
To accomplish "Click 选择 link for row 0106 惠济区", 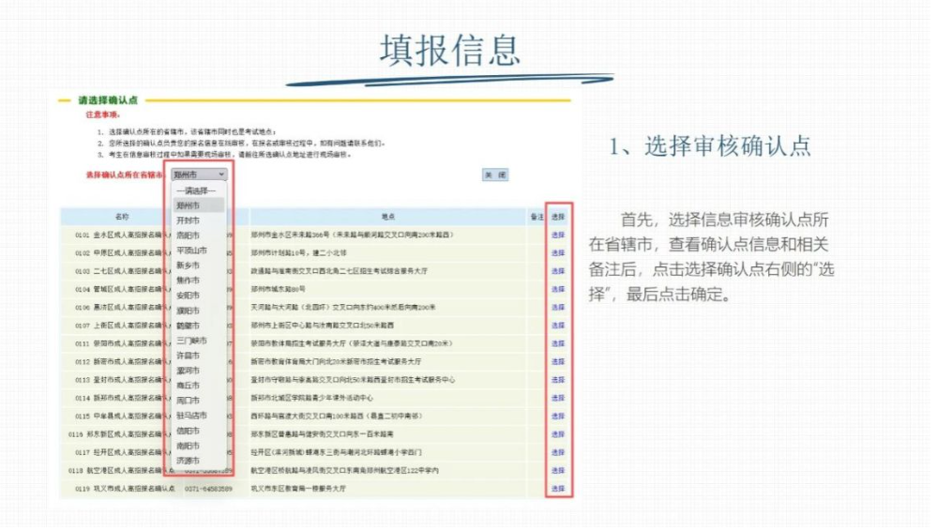I will coord(558,308).
